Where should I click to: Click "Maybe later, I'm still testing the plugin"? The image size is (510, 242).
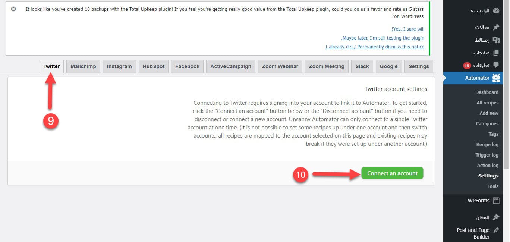tap(382, 38)
